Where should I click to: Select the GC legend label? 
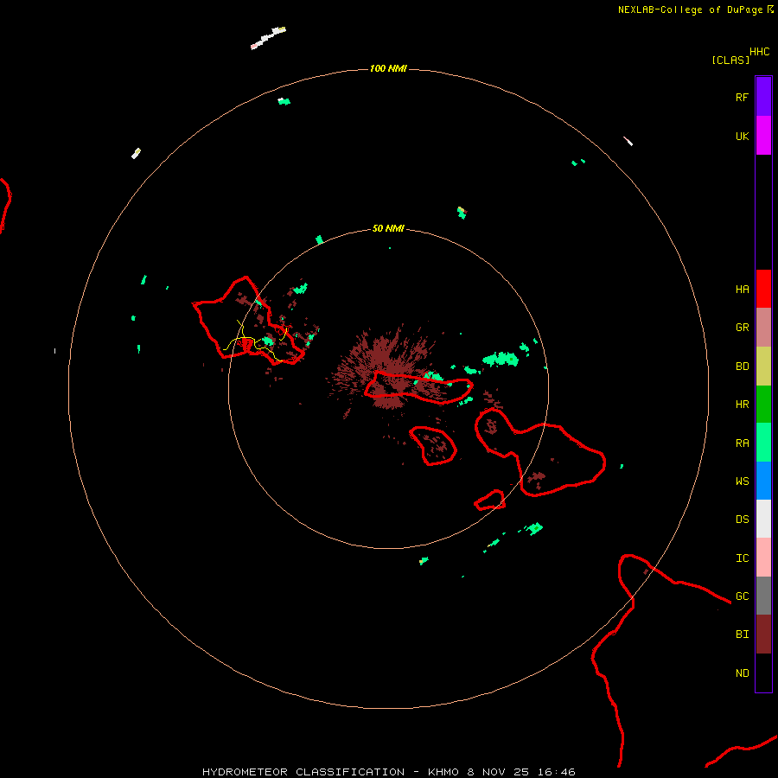click(742, 596)
